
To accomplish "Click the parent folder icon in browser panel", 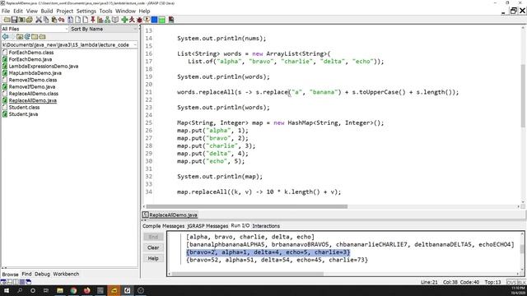I will click(42, 36).
